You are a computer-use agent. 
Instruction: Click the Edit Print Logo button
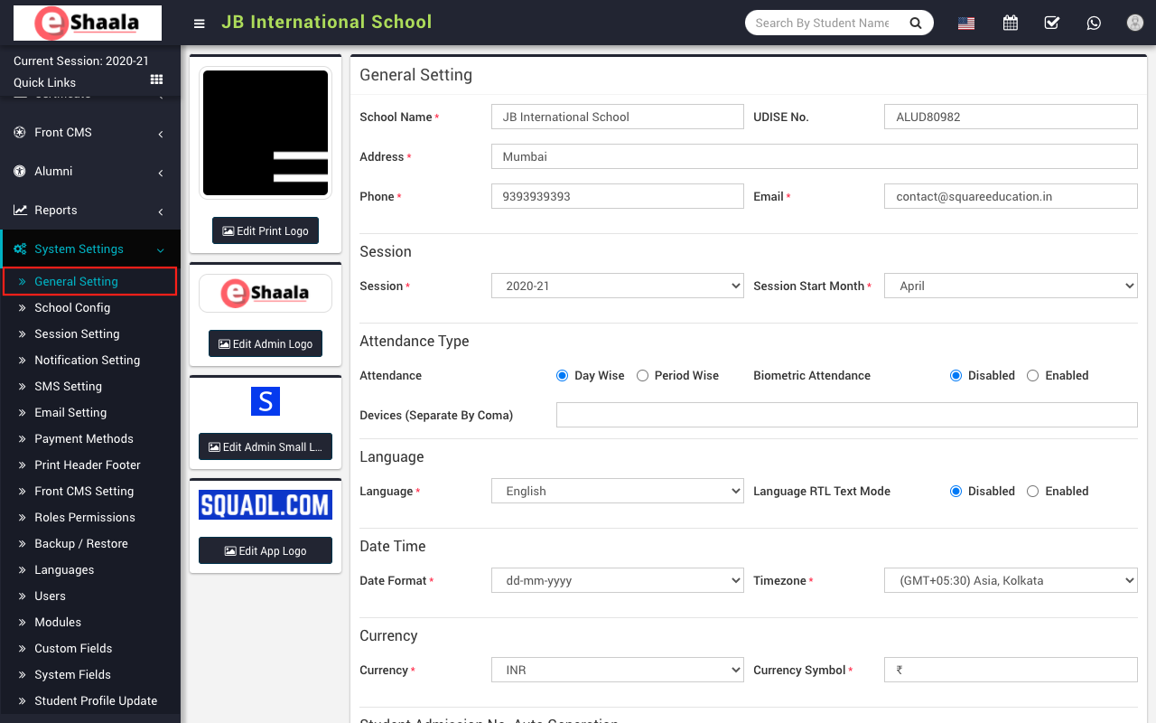266,231
